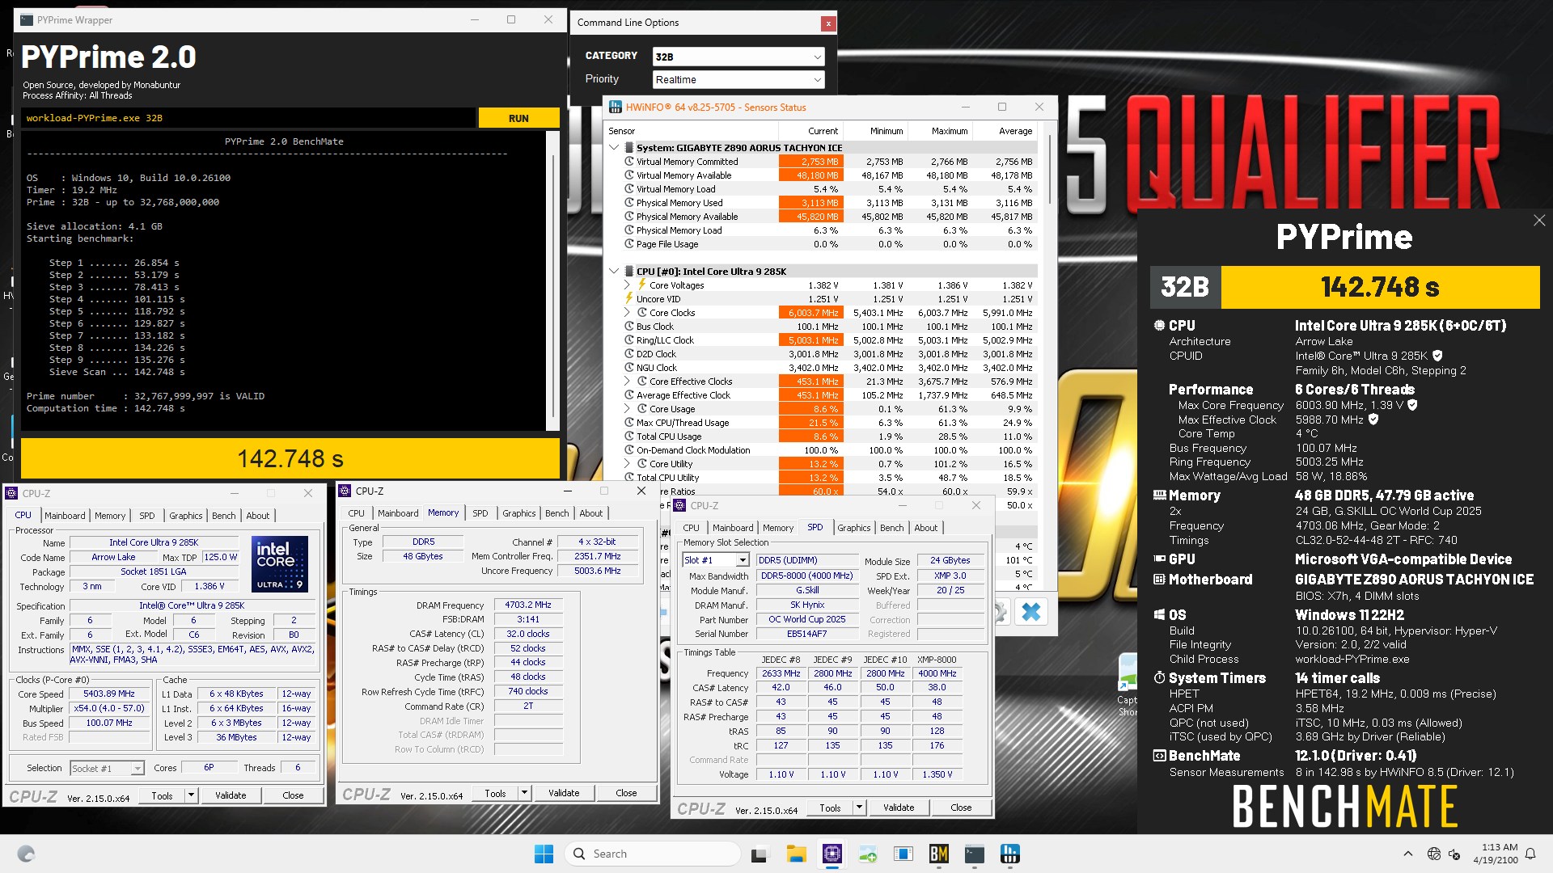The height and width of the screenshot is (873, 1553).
Task: Click Validate in the CPU-Z CPU window
Action: coord(231,795)
